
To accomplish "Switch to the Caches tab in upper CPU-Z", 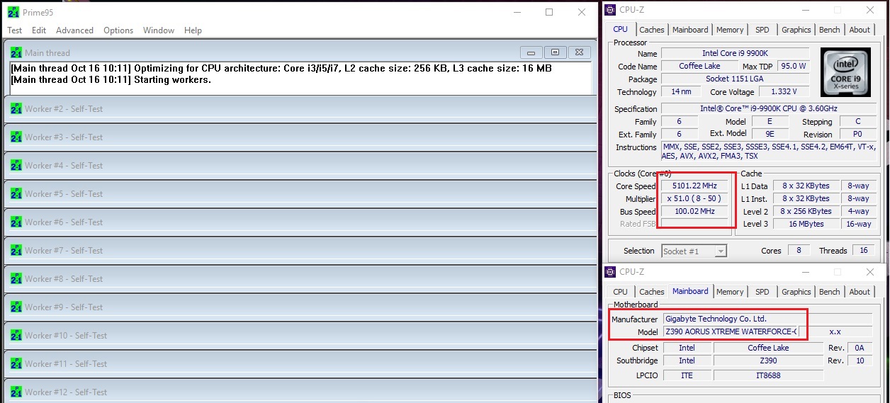I will [651, 30].
